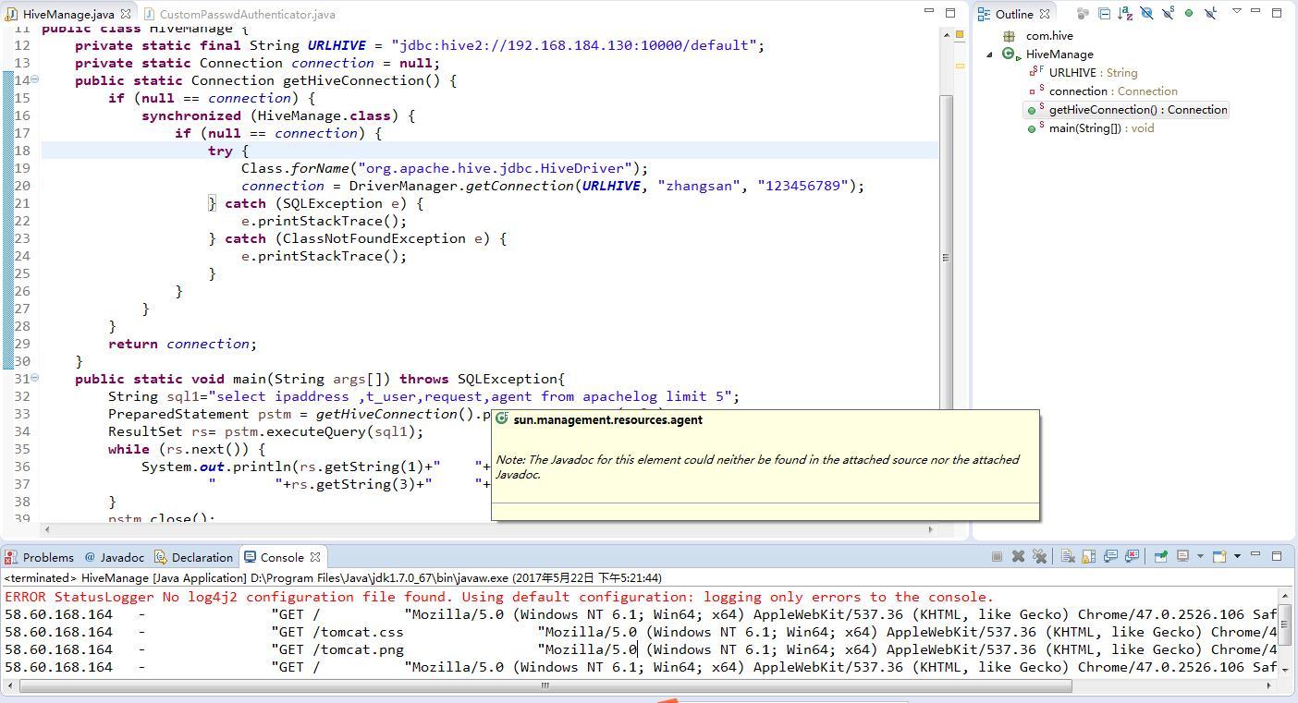
Task: Click the Console horizontal scrollbar thumb
Action: [545, 685]
